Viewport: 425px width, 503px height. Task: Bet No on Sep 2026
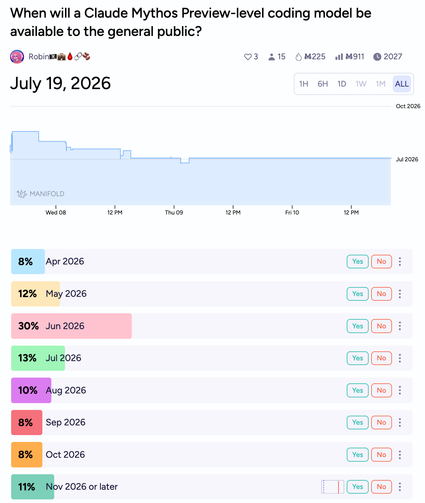tap(381, 423)
